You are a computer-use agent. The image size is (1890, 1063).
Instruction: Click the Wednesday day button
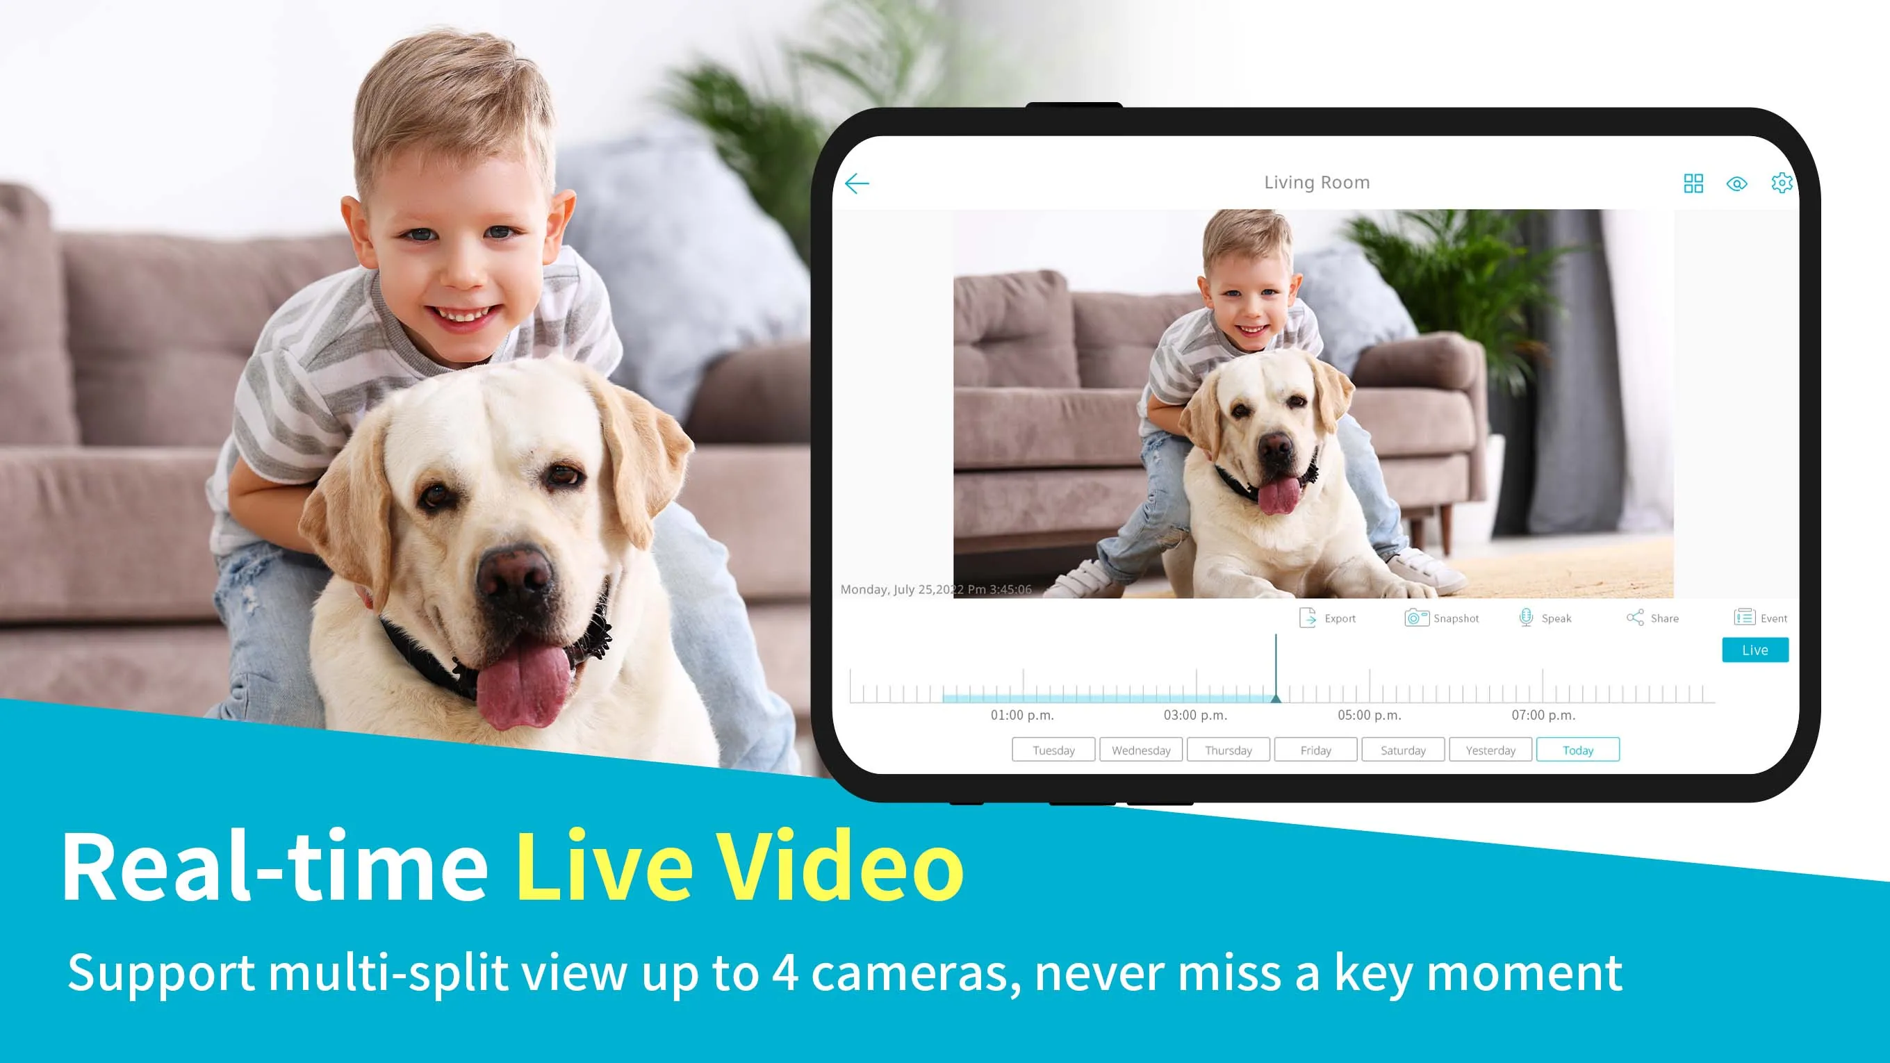click(x=1141, y=750)
